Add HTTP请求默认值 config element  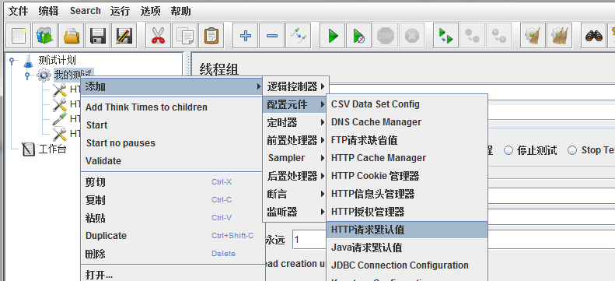tap(407, 230)
